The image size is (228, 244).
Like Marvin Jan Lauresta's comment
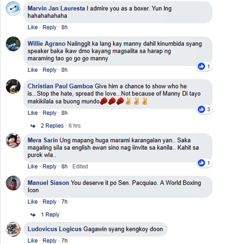33,27
